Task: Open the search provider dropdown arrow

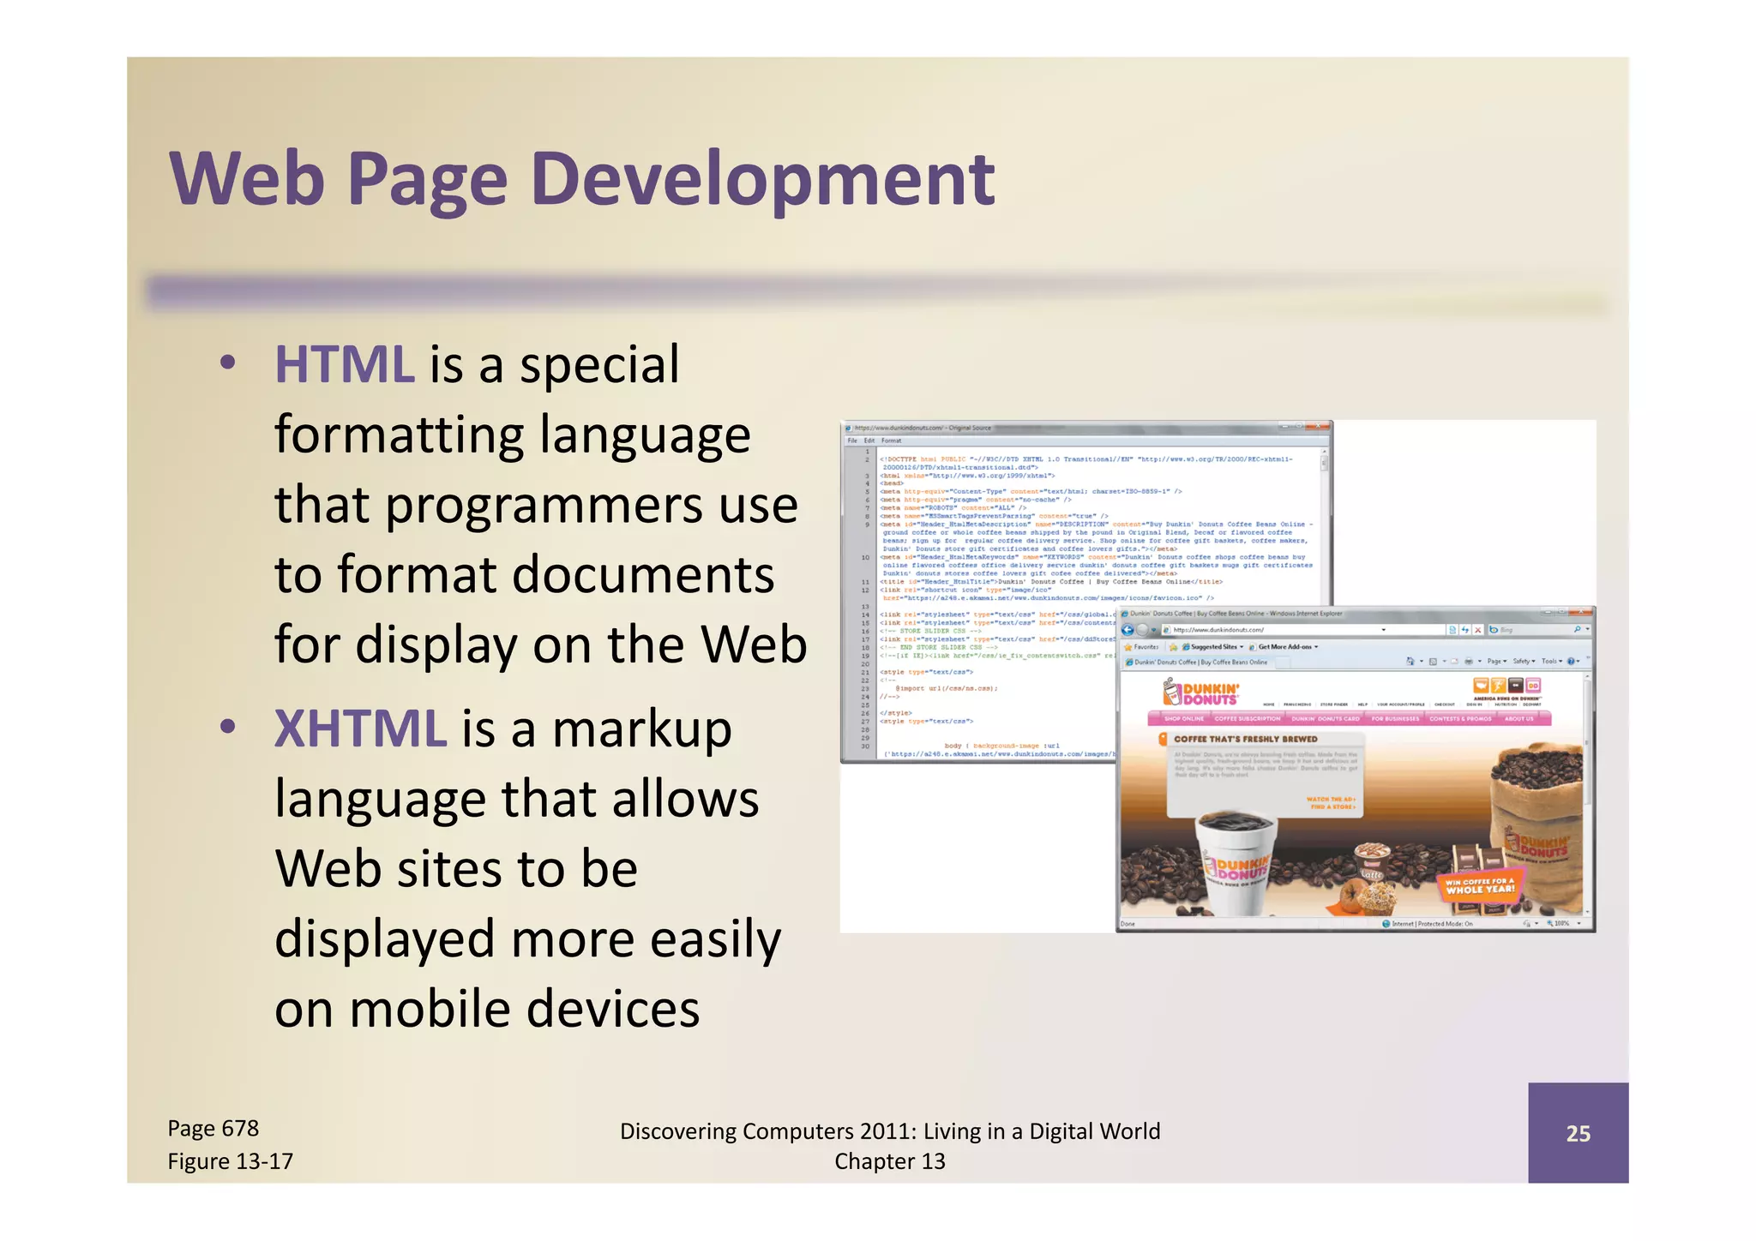Action: pyautogui.click(x=1588, y=629)
